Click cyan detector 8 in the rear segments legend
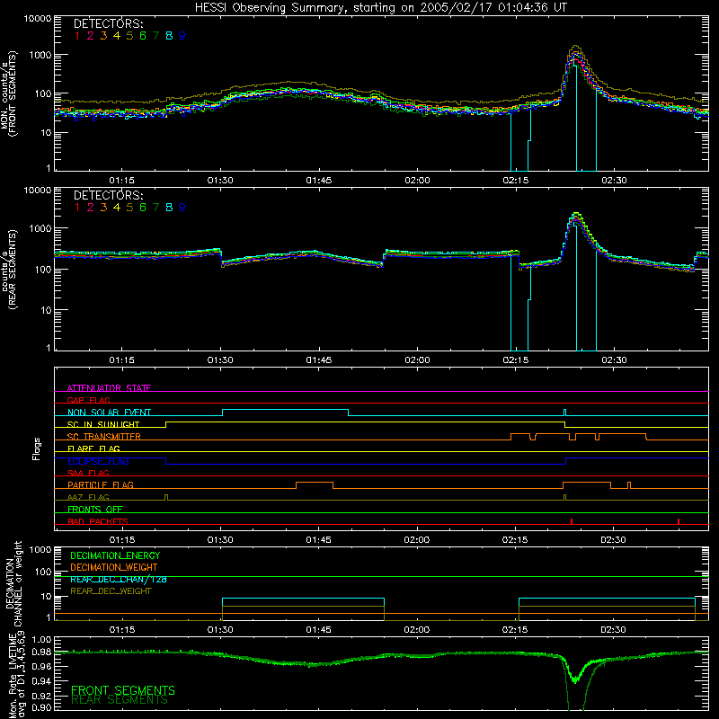 click(x=169, y=208)
